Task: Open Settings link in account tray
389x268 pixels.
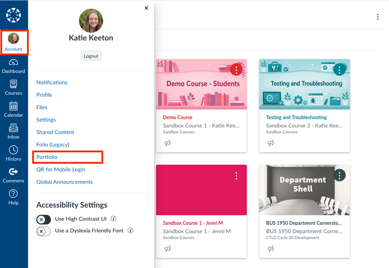Action: (x=46, y=120)
